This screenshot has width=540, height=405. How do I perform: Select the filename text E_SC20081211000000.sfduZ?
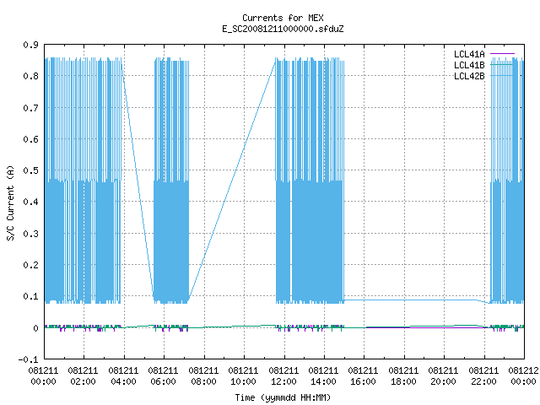tap(283, 29)
